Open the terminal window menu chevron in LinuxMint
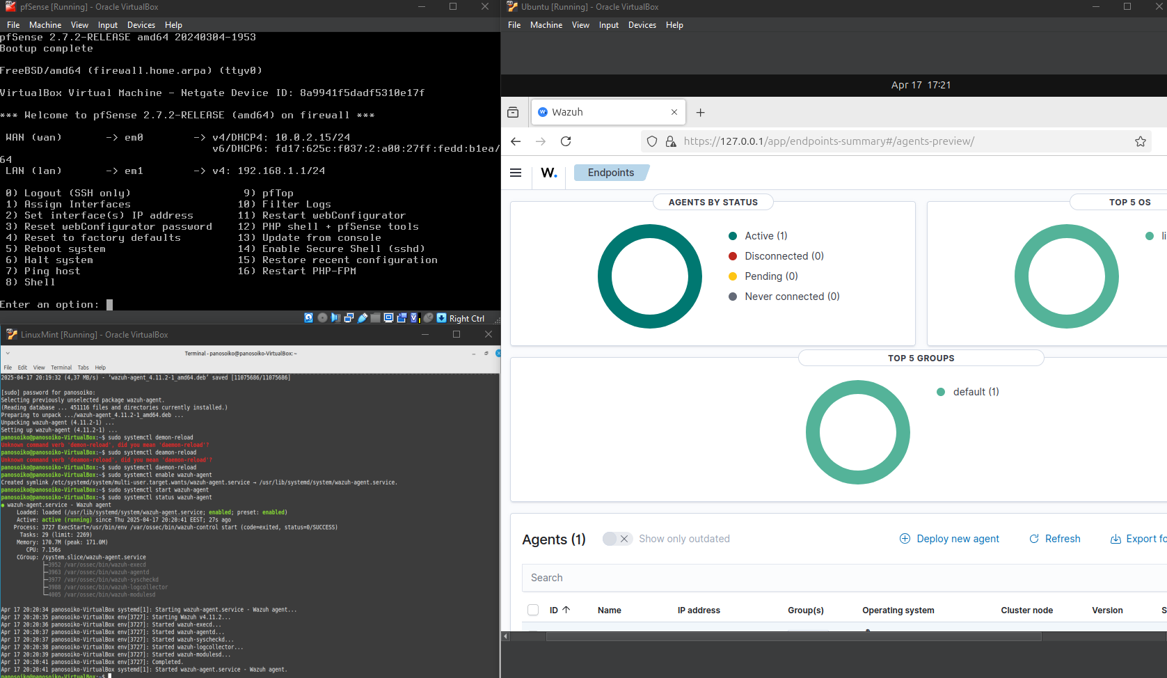The image size is (1167, 678). [x=8, y=354]
